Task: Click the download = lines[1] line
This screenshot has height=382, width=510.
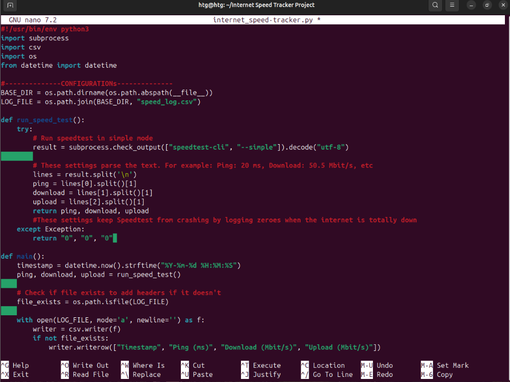Action: [93, 193]
